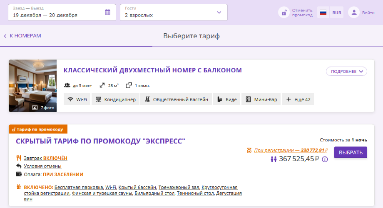Click the Тариф по промокоду badge
Image resolution: width=383 pixels, height=208 pixels.
pos(38,129)
